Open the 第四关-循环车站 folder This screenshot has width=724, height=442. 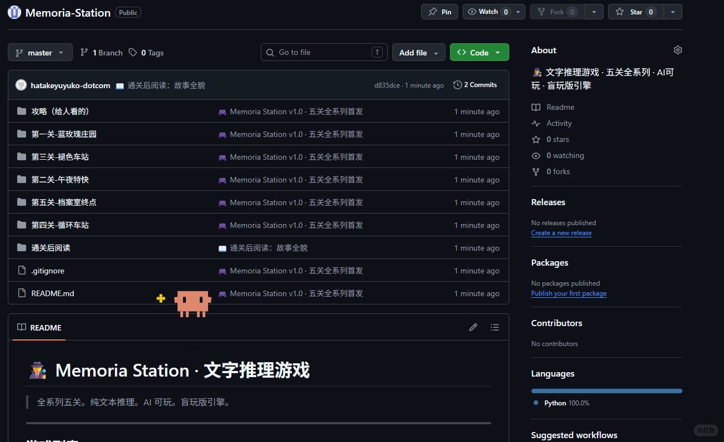[60, 225]
